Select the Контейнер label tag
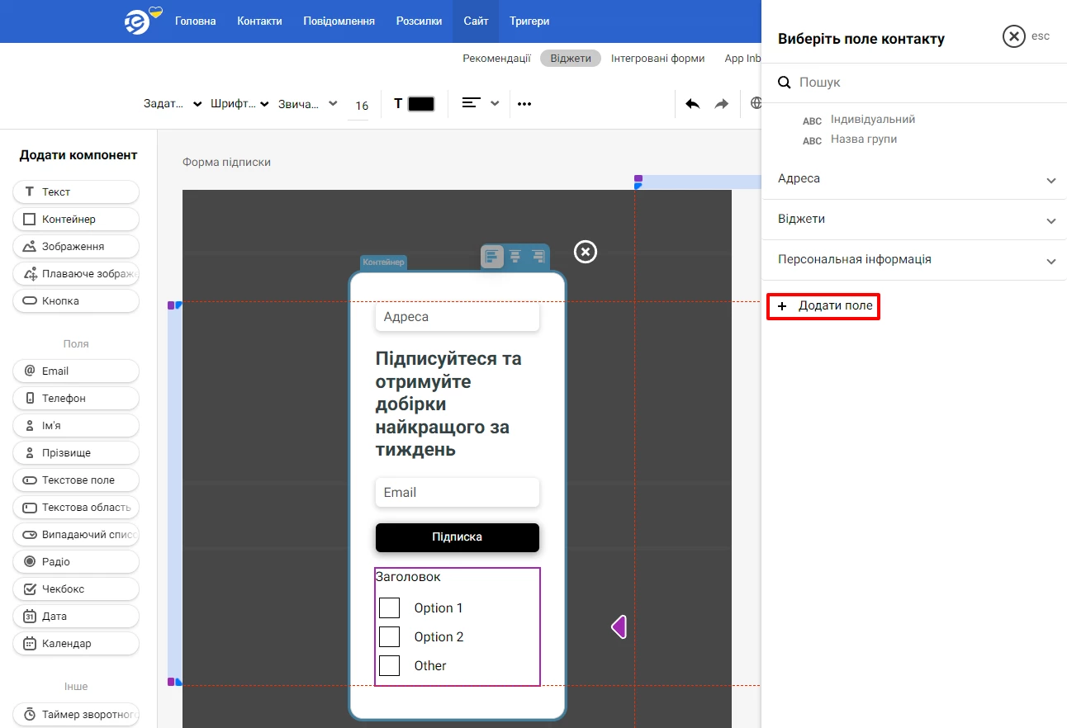The image size is (1067, 728). pyautogui.click(x=383, y=262)
